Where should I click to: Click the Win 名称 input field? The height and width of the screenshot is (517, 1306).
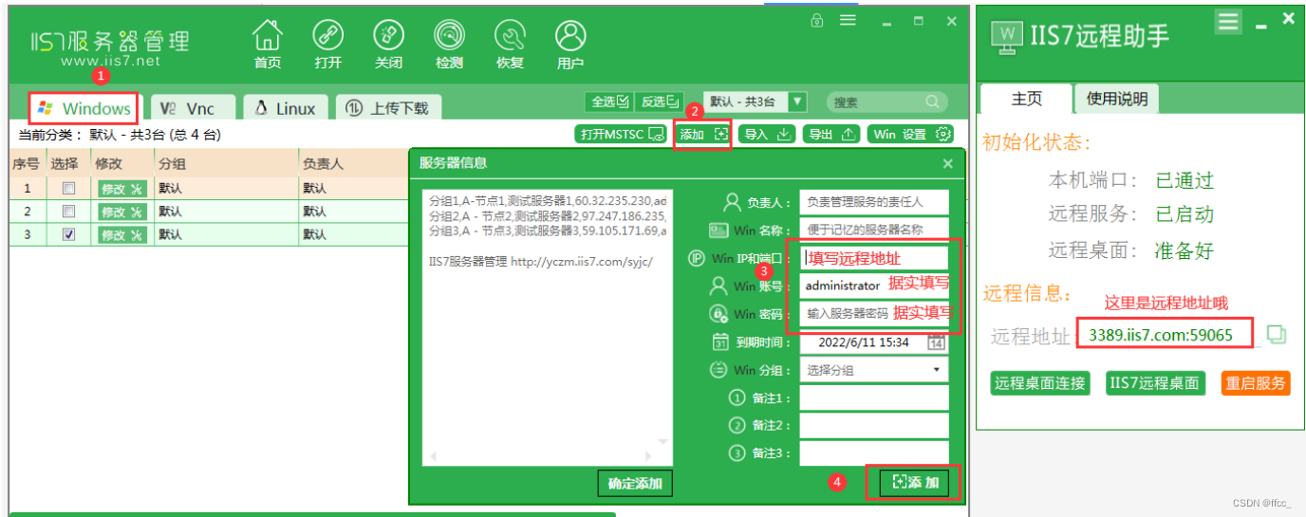(874, 229)
